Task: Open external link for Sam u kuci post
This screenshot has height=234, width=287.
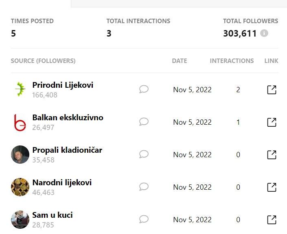Action: click(x=272, y=220)
